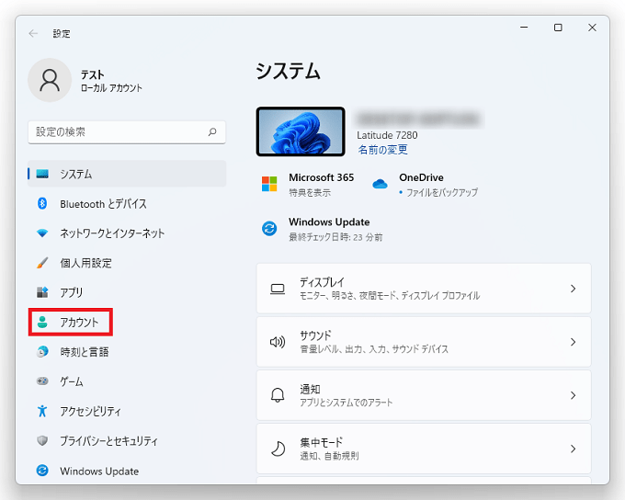Open ネットワークとインターネット settings

(x=127, y=233)
